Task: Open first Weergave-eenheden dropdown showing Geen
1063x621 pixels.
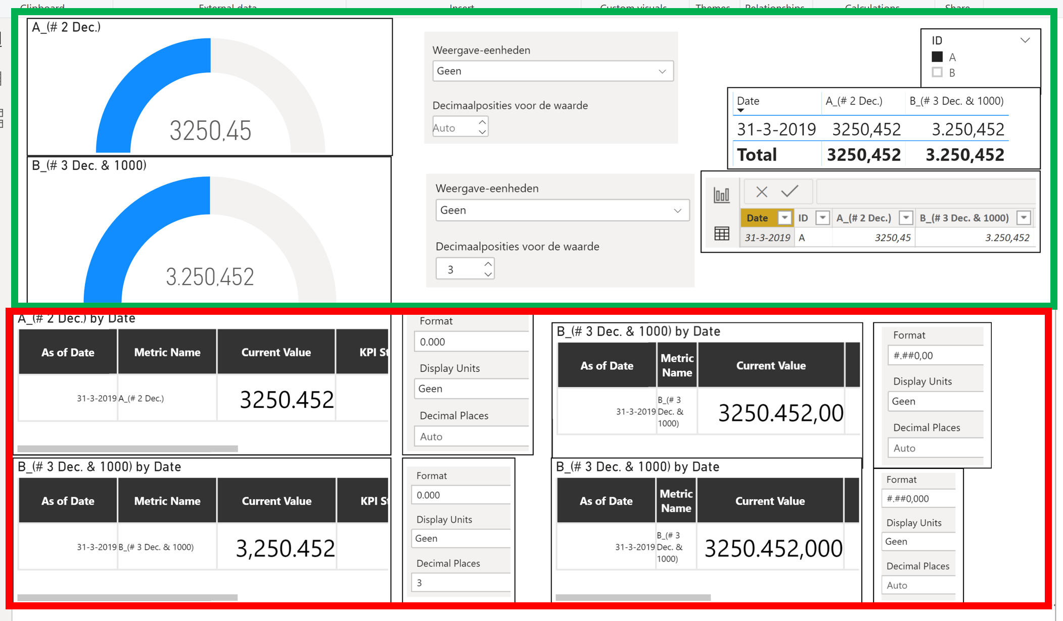Action: 553,71
